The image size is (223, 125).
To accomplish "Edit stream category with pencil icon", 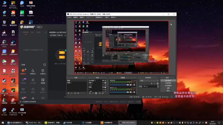I will [x=62, y=35].
